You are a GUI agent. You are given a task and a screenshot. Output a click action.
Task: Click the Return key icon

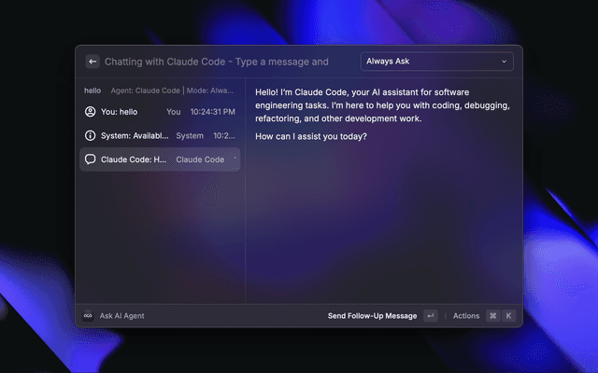[430, 316]
